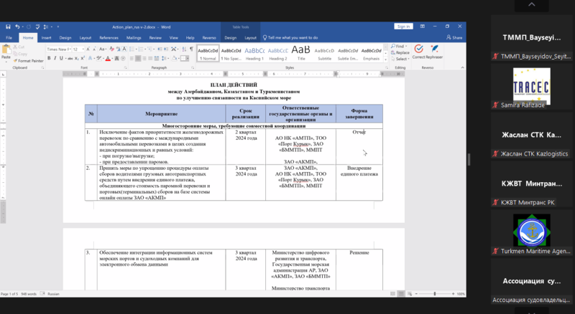Open the font size dropdown
This screenshot has width=575, height=314.
(x=83, y=49)
